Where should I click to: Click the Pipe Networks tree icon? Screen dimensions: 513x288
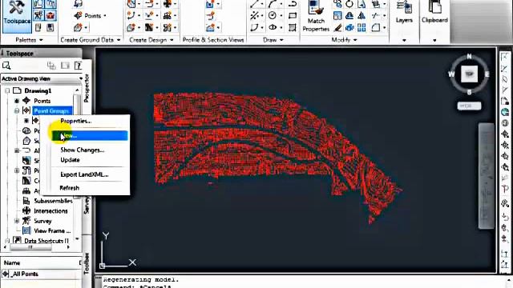pos(26,170)
